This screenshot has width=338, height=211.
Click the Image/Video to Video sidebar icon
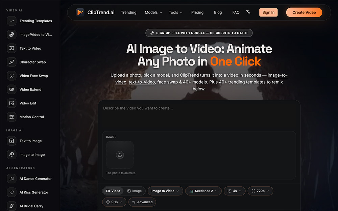(x=11, y=35)
